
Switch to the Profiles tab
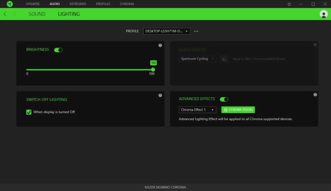(103, 4)
